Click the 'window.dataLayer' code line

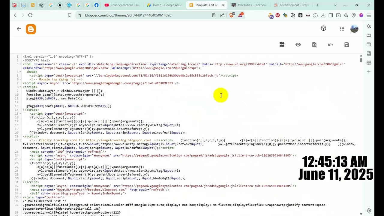[64, 91]
